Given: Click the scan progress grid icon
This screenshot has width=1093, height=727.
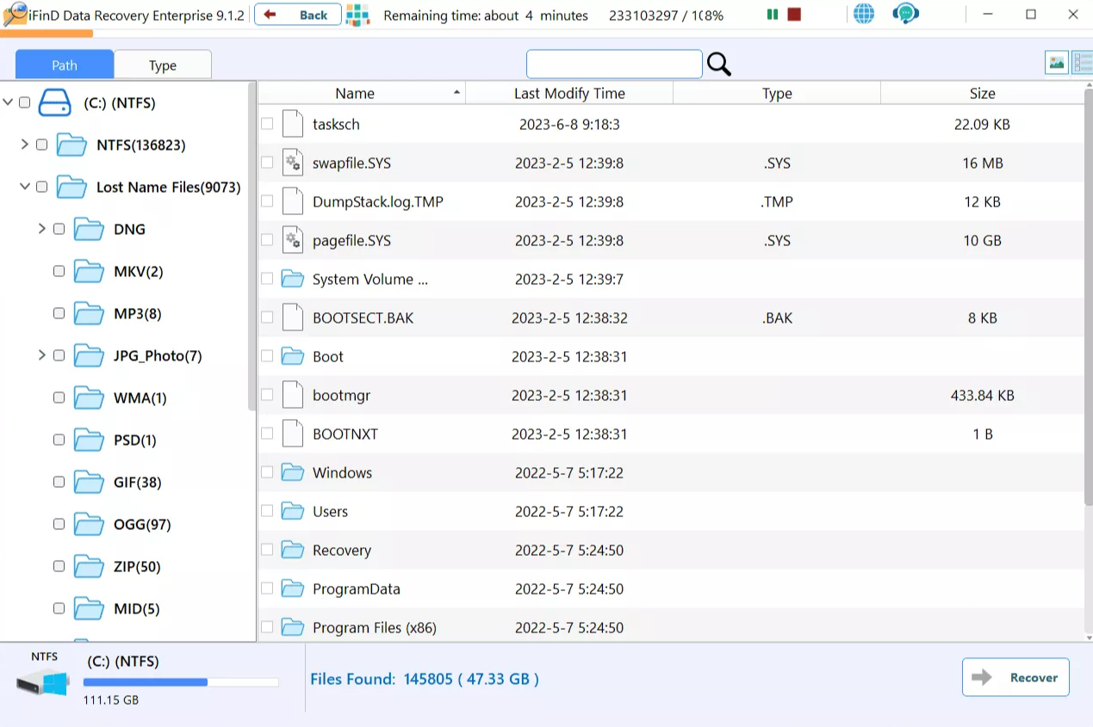Looking at the screenshot, I should click(357, 15).
